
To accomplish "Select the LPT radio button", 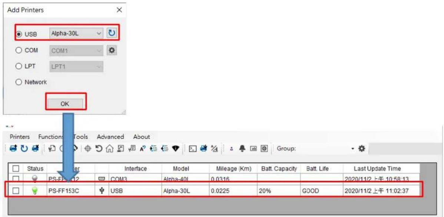I will (19, 67).
